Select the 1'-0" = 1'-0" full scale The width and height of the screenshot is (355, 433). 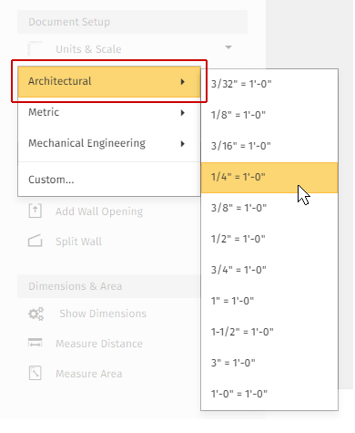tap(269, 394)
